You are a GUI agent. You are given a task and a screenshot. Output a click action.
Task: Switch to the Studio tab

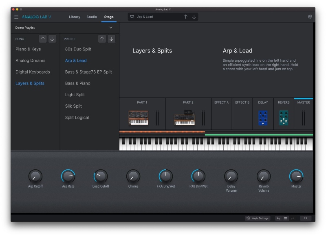click(x=92, y=17)
